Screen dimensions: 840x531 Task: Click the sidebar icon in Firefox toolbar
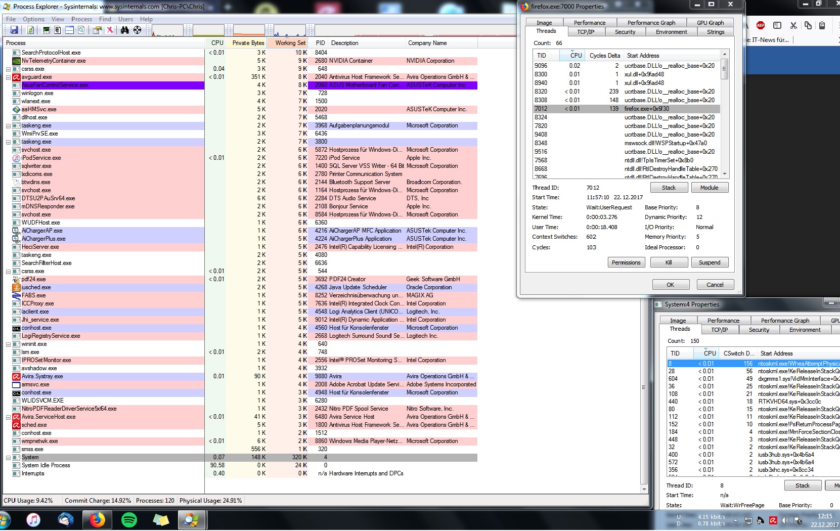777,25
